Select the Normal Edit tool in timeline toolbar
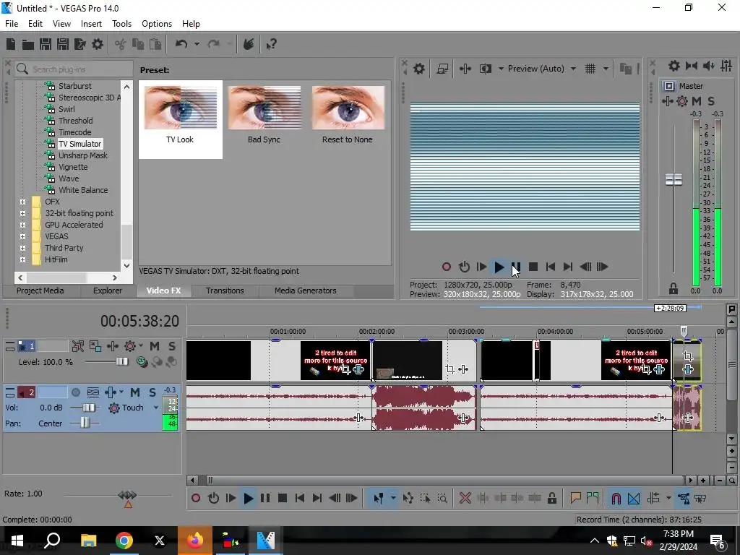The image size is (740, 555). coord(379,498)
